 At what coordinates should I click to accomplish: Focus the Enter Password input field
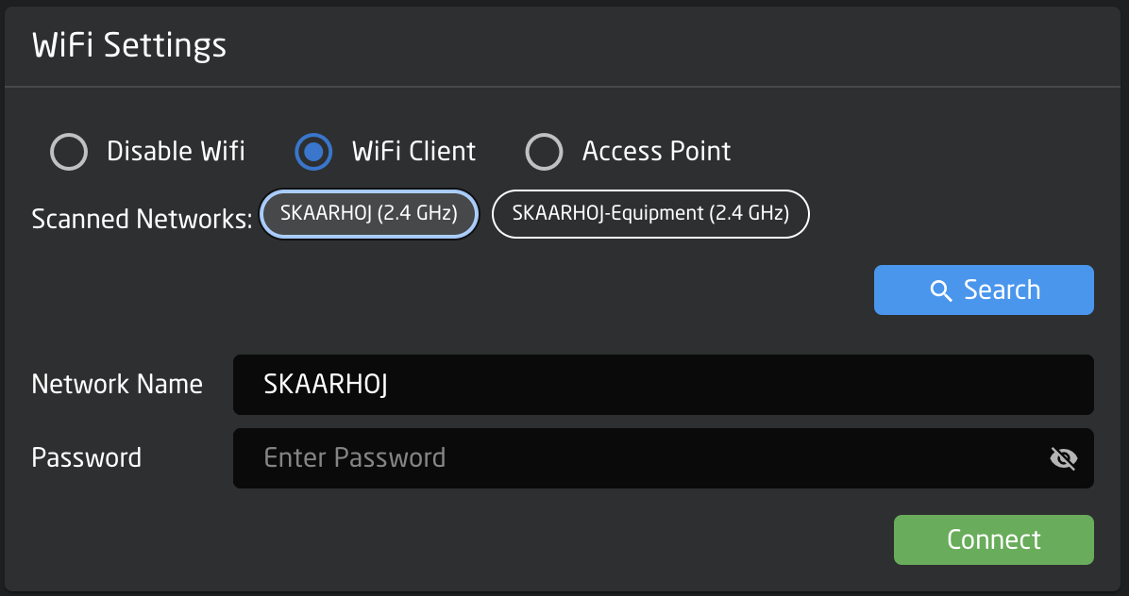click(663, 458)
